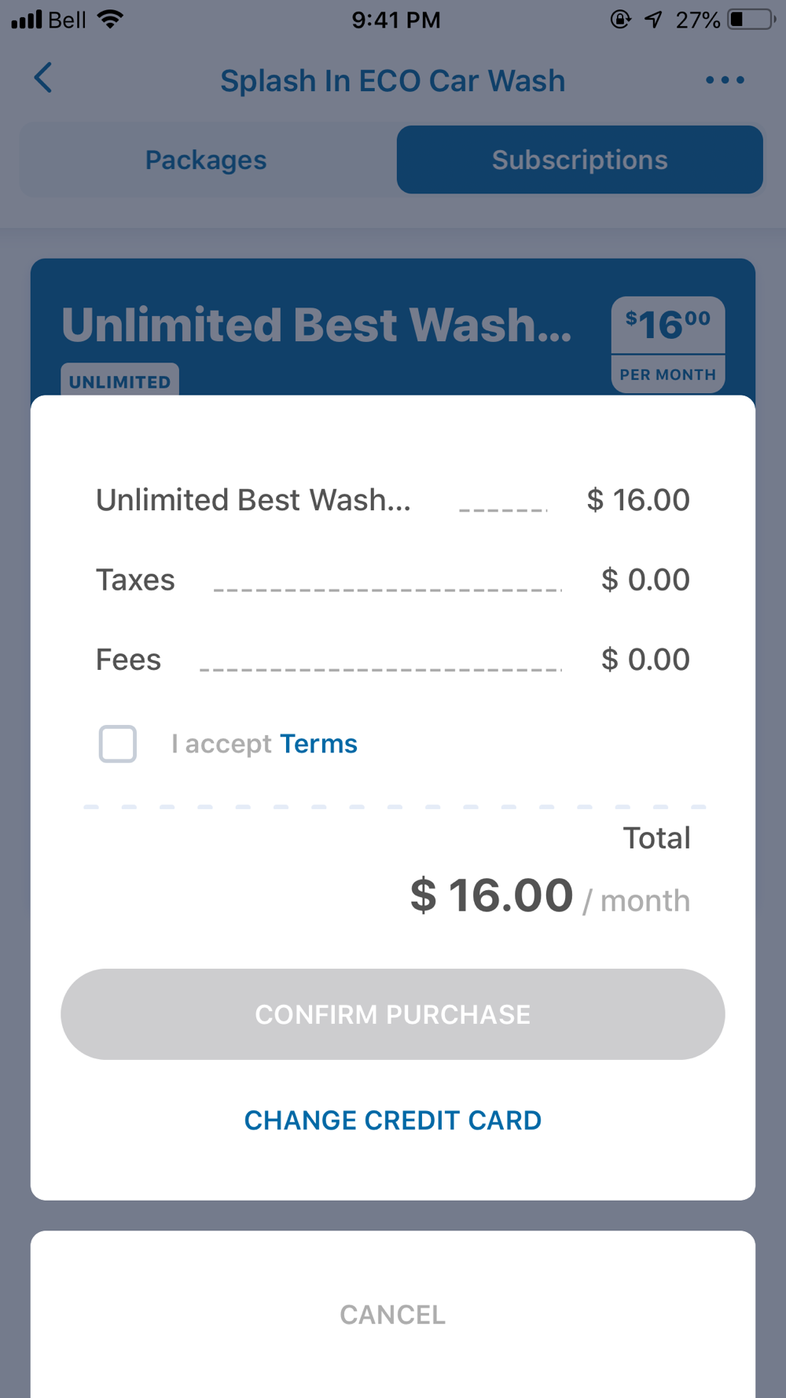Select the Subscriptions tab
786x1398 pixels.
pos(579,160)
